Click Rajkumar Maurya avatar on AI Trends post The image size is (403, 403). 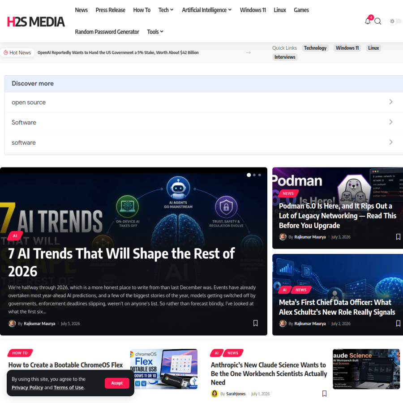pos(12,323)
